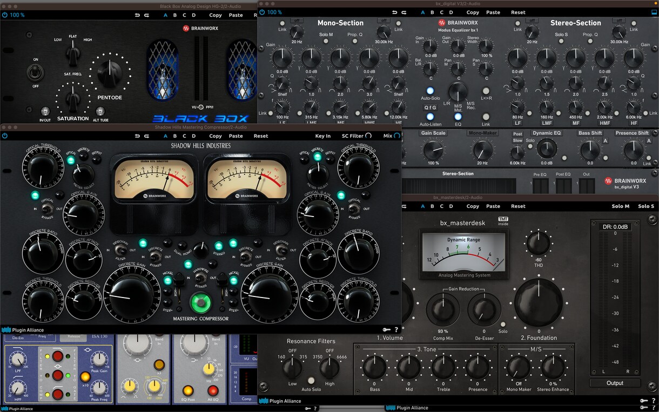Toggle the L<>R channel swap button

point(486,91)
